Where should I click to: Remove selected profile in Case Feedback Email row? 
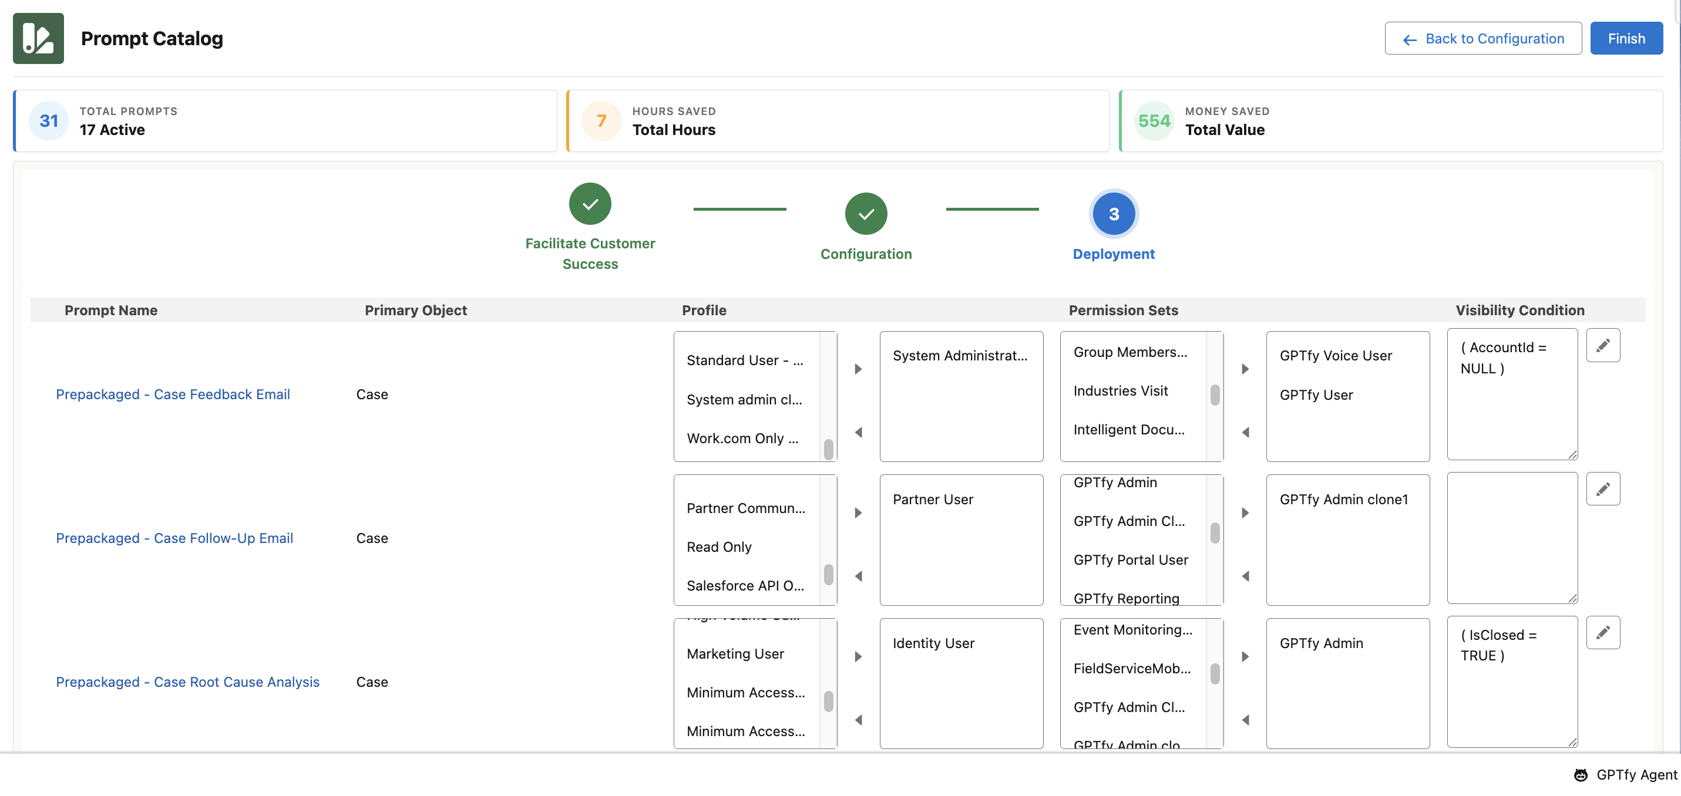(858, 433)
